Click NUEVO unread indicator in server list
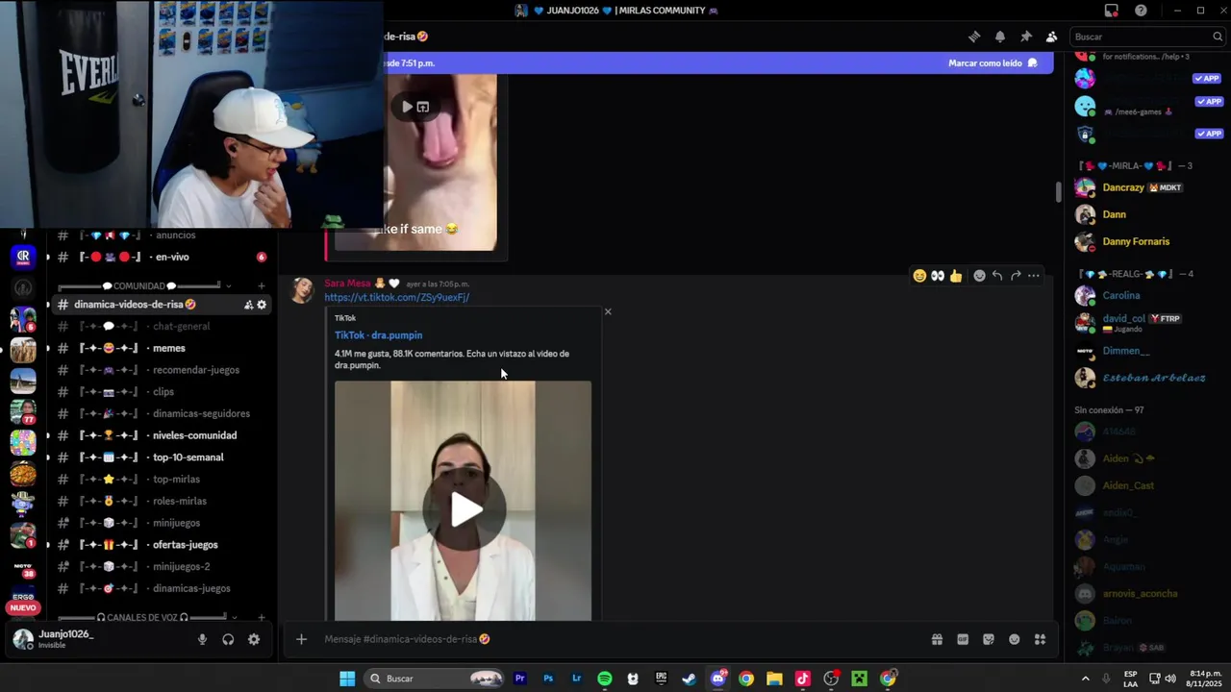The width and height of the screenshot is (1231, 692). pyautogui.click(x=23, y=607)
